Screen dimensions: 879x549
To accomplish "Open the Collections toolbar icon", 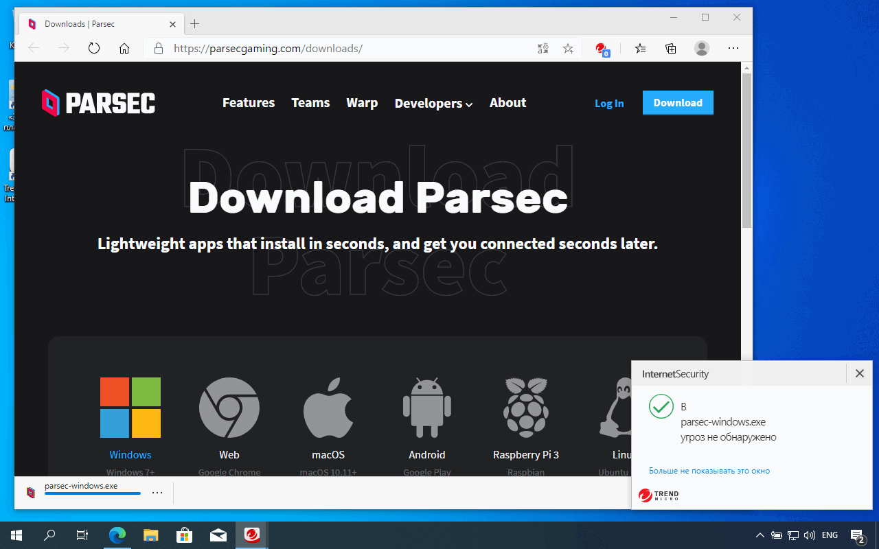I will [671, 48].
